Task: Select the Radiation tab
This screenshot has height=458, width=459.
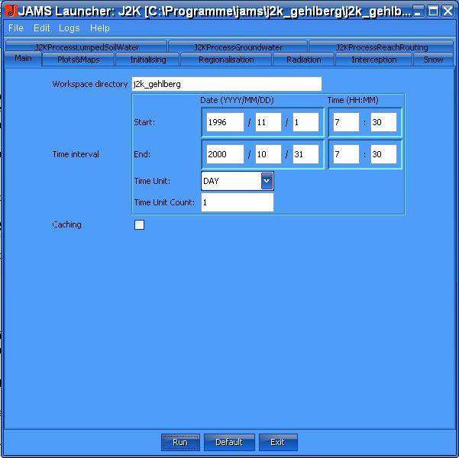Action: click(x=303, y=60)
